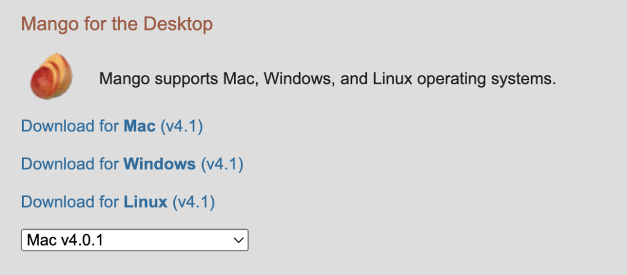Screen dimensions: 627x275
Task: Select the Mac v4.0.1 text in the combo box
Action: point(65,240)
